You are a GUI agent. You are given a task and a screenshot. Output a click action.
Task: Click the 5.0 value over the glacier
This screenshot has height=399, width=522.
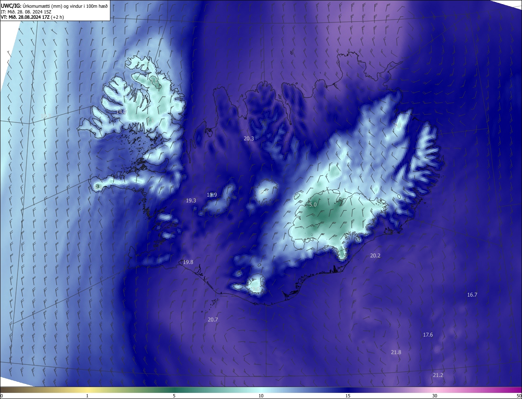312,205
